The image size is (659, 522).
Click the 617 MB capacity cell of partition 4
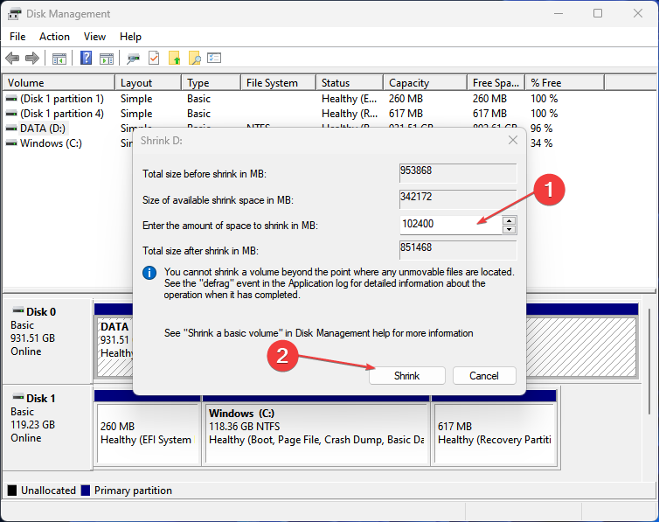point(406,114)
